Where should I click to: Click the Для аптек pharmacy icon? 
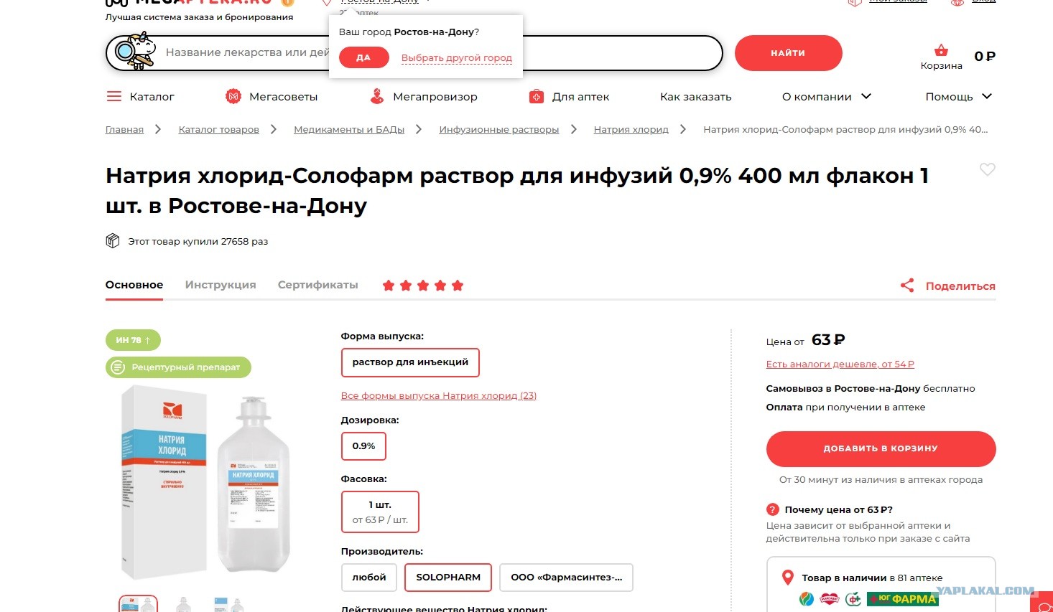pyautogui.click(x=537, y=96)
